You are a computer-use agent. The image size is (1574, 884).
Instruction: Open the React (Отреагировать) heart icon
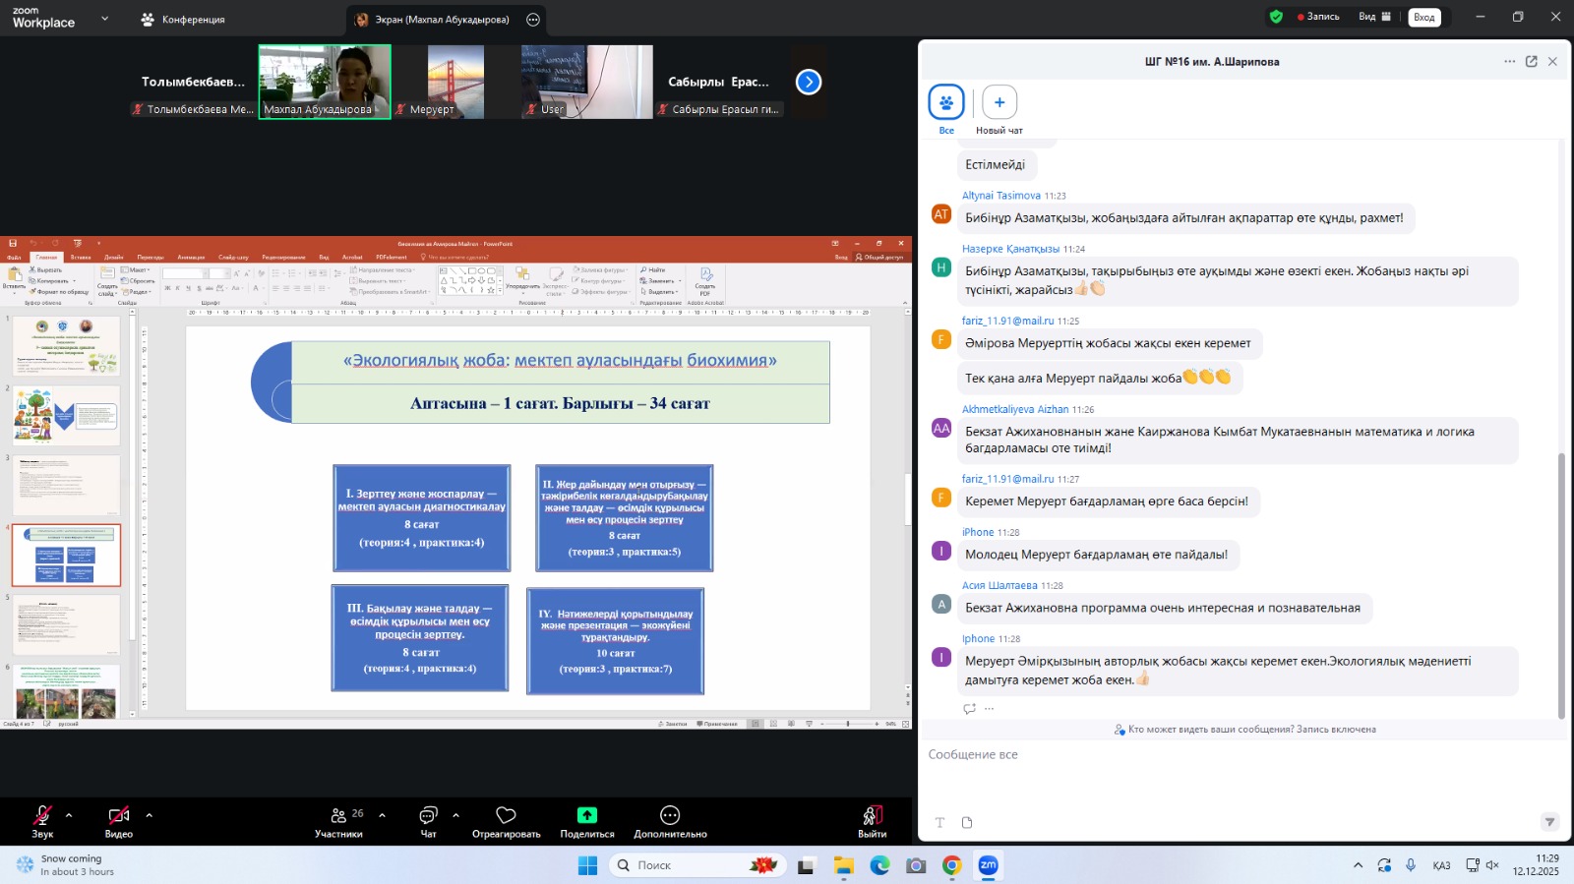click(x=506, y=815)
